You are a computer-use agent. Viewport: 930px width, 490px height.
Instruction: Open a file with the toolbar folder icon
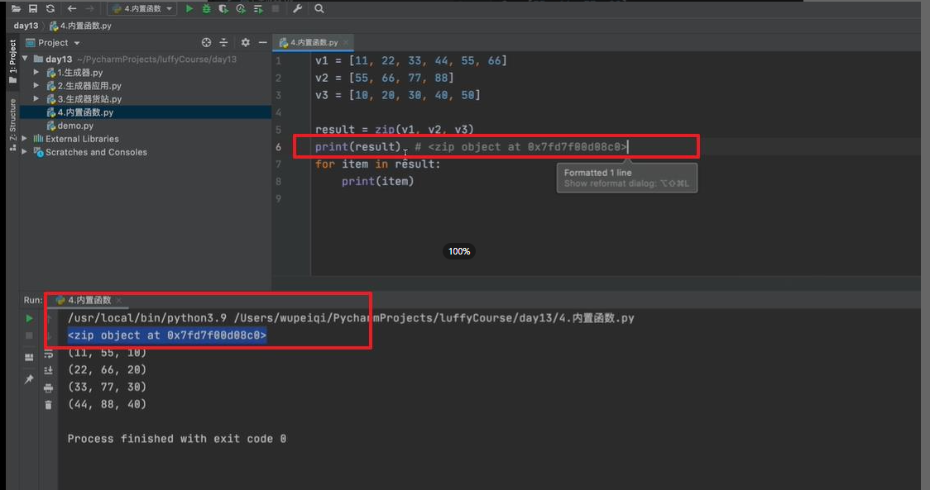(x=16, y=8)
